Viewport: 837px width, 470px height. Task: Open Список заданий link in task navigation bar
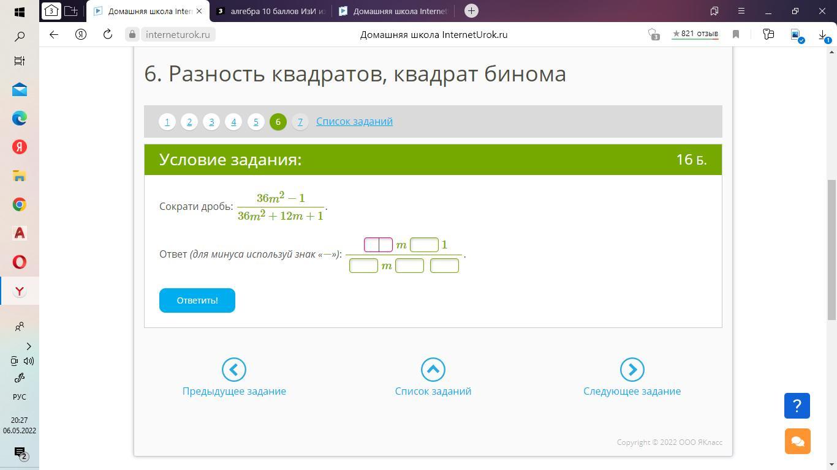pos(354,121)
